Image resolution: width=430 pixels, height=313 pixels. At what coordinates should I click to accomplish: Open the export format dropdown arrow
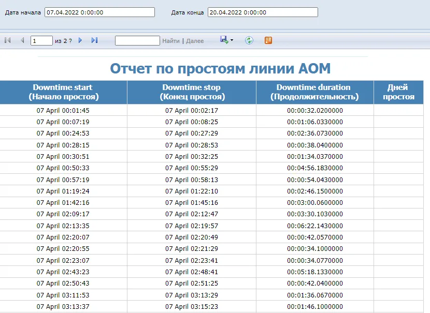click(232, 40)
